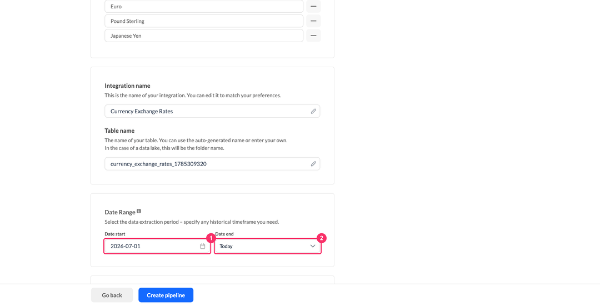Remove the Euro currency row
600x306 pixels.
[313, 6]
